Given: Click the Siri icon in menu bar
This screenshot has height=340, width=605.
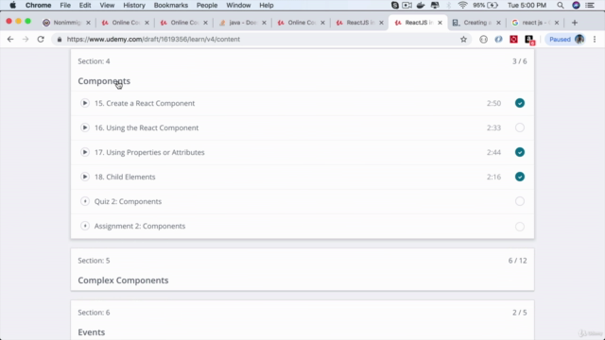Looking at the screenshot, I should tap(576, 6).
